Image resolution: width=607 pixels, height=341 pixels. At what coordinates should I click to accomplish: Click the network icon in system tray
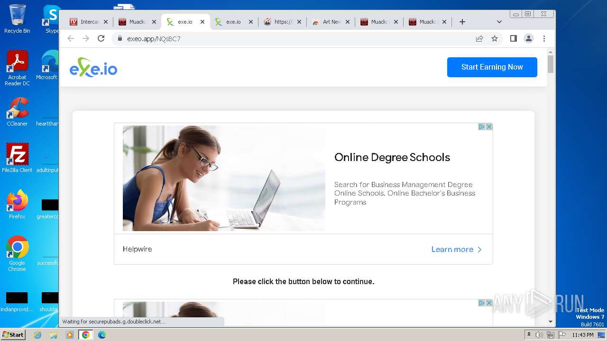550,335
